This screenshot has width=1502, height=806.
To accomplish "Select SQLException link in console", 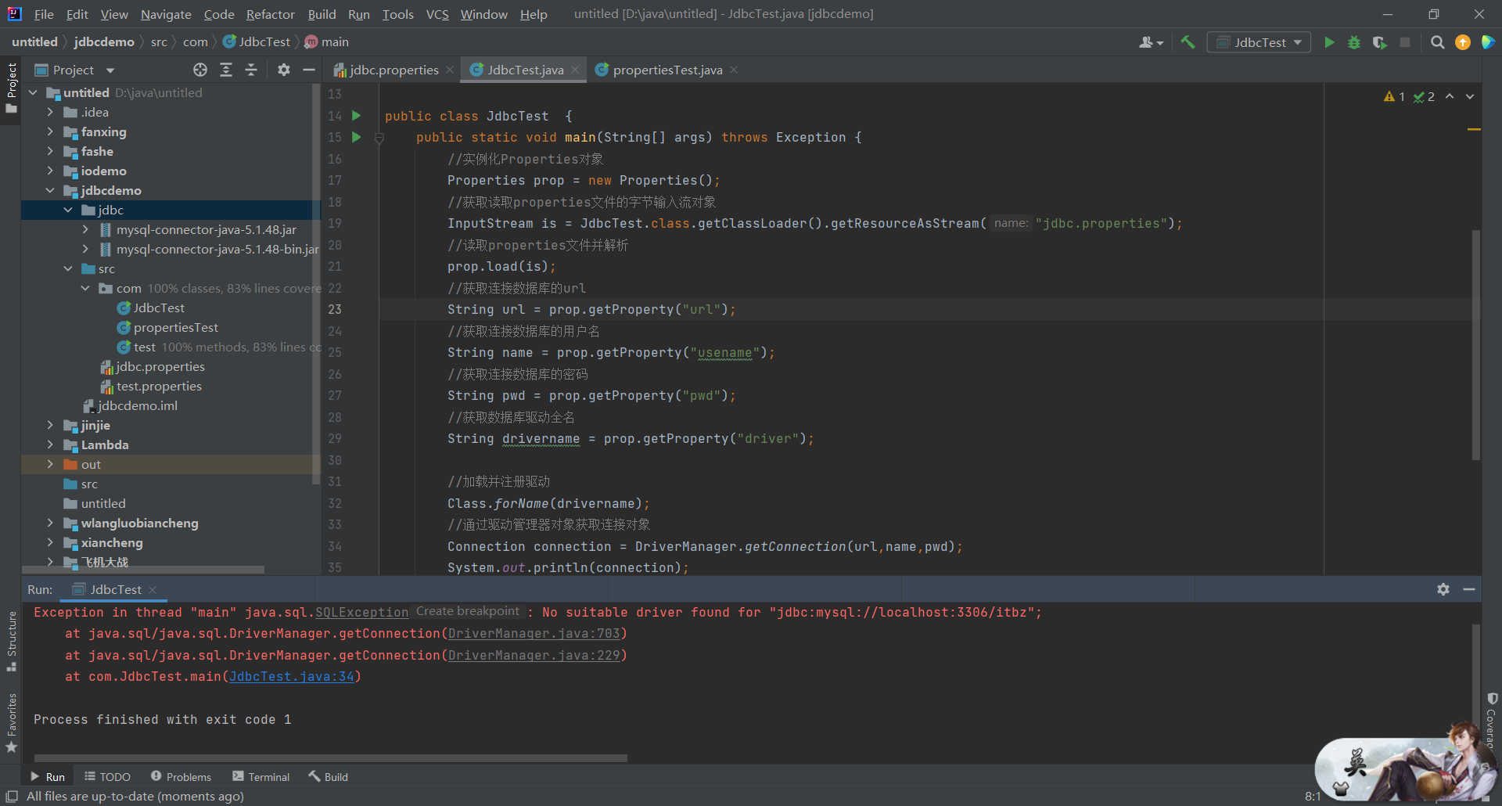I will click(x=361, y=612).
